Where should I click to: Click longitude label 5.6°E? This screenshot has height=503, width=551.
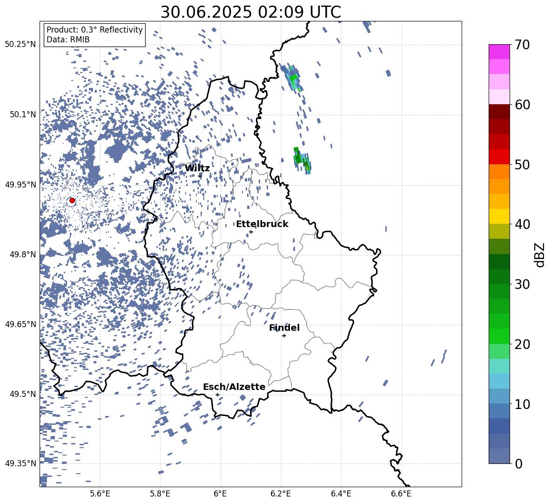[x=100, y=494]
